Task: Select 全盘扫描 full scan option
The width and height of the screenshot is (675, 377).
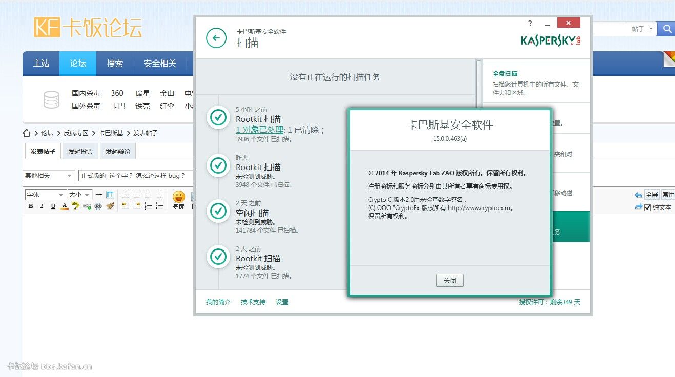Action: (x=536, y=83)
